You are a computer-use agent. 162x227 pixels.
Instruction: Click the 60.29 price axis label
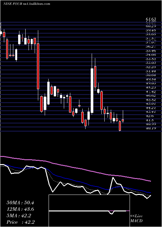pos(151,26)
